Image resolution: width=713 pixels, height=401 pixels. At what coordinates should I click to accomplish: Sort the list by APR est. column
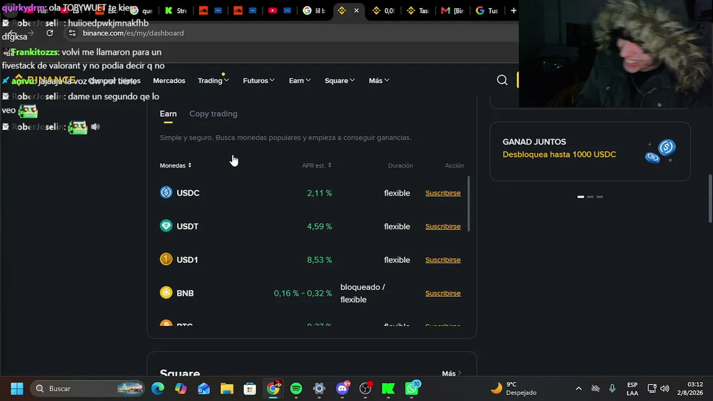(317, 165)
